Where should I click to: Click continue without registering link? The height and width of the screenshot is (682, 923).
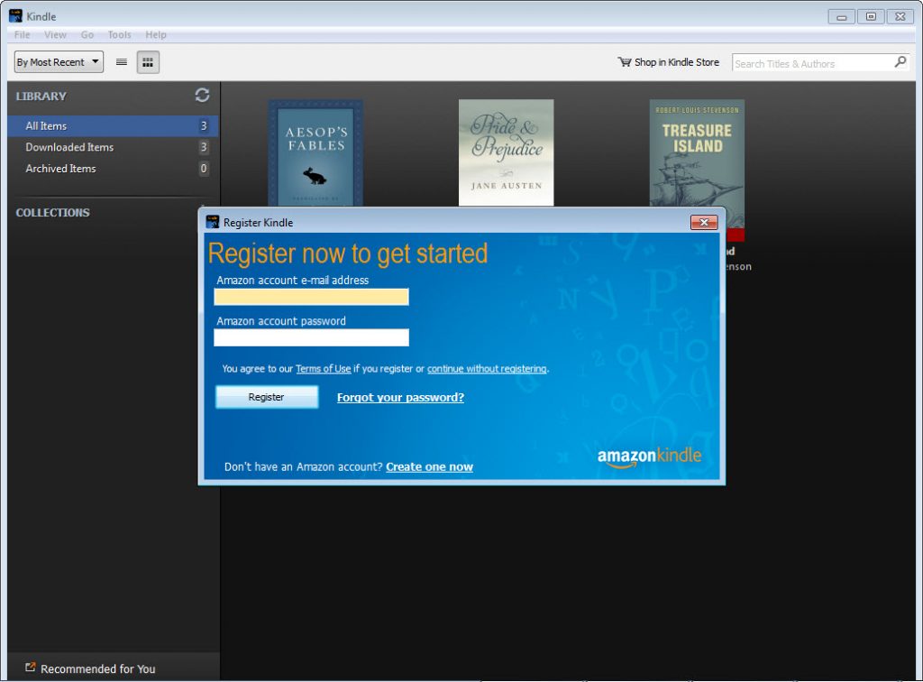[487, 369]
